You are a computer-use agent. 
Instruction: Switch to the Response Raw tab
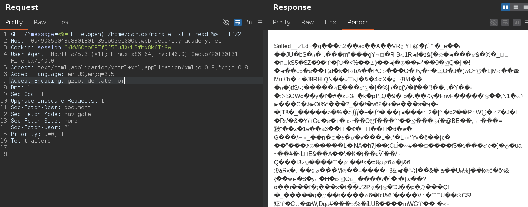click(307, 22)
